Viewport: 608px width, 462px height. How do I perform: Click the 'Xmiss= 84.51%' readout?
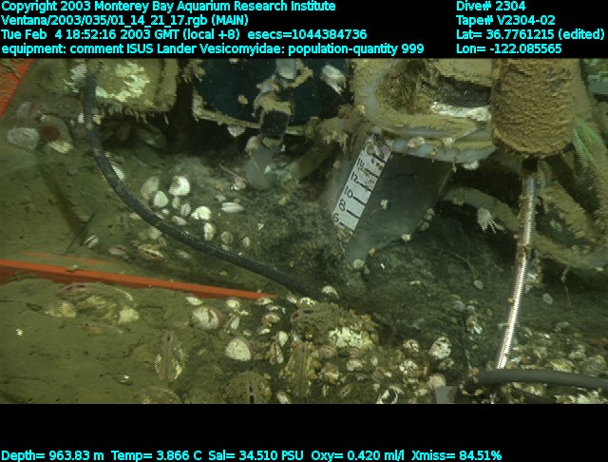(456, 455)
